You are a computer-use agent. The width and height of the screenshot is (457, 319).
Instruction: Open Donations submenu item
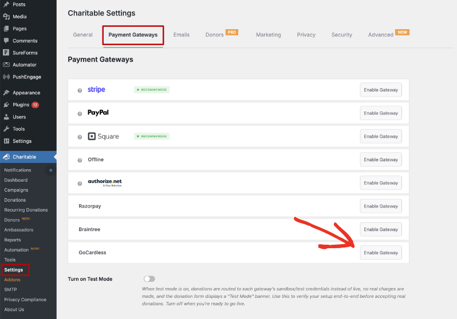(15, 200)
